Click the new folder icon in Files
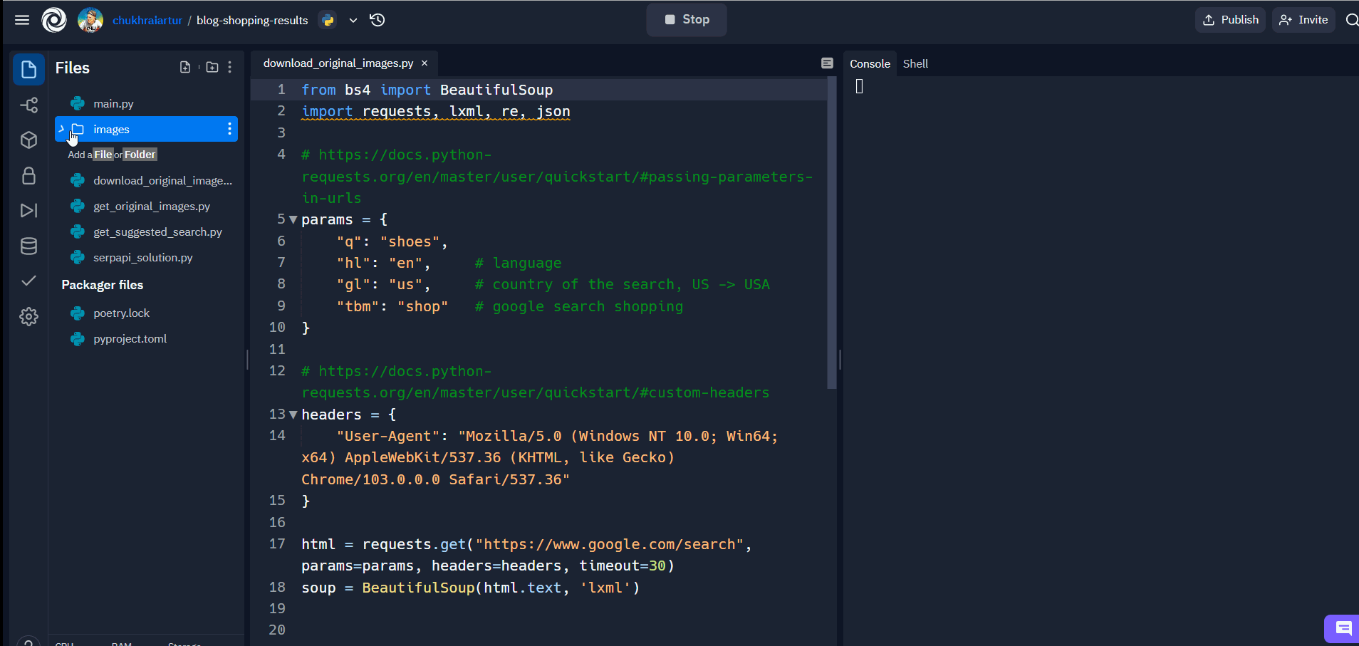This screenshot has width=1359, height=646. point(212,67)
